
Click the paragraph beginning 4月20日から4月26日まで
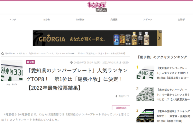coord(66,117)
